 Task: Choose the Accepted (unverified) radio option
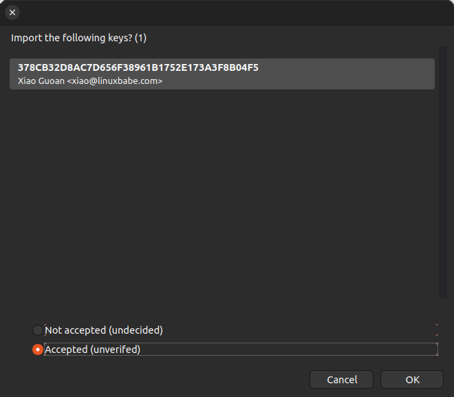(x=38, y=350)
